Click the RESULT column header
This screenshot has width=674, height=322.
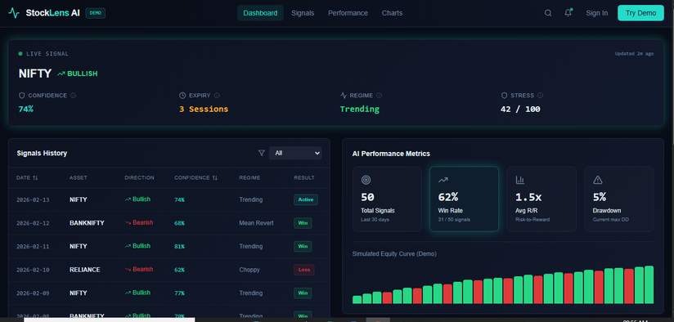304,177
